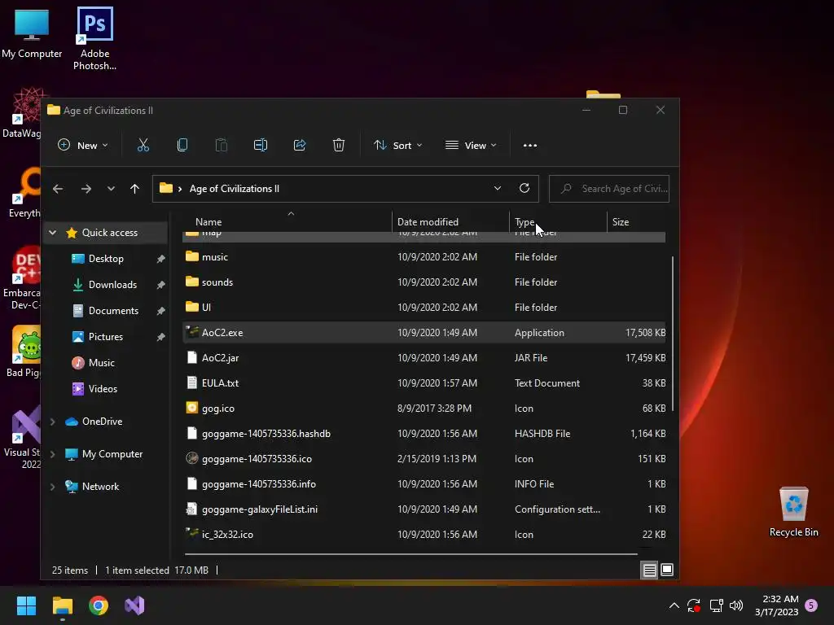
Task: Select the sounds folder
Action: coord(424,282)
